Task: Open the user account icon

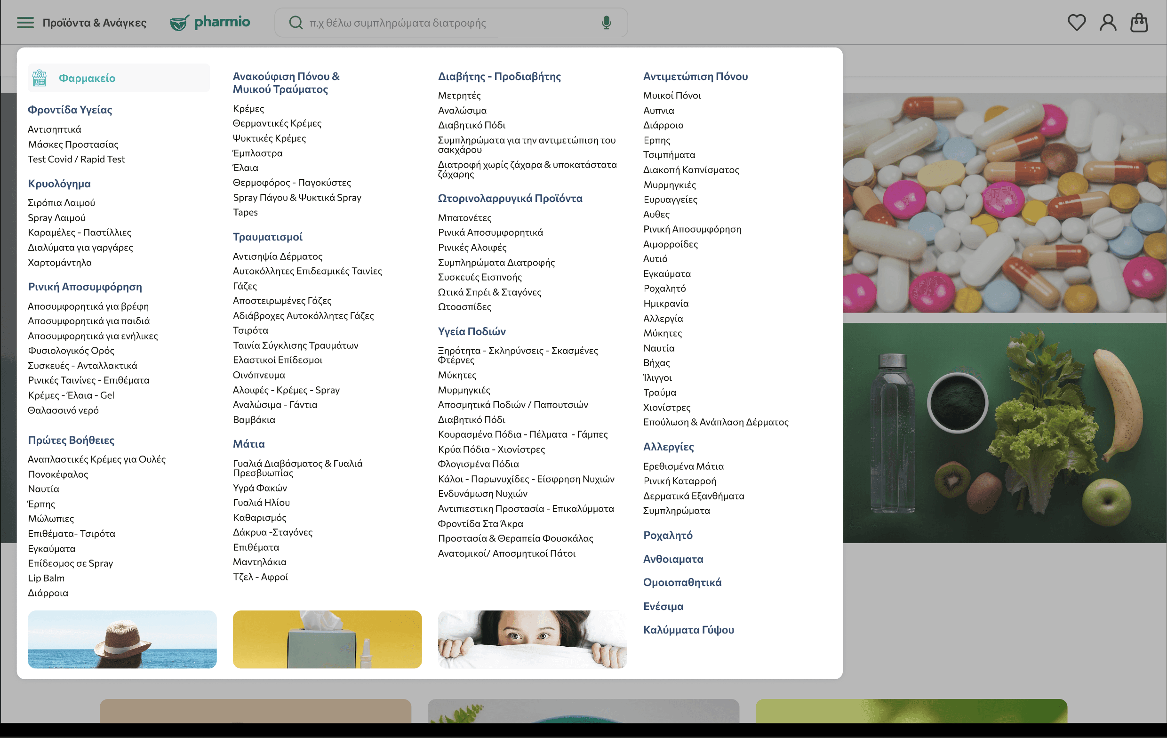Action: 1108,23
